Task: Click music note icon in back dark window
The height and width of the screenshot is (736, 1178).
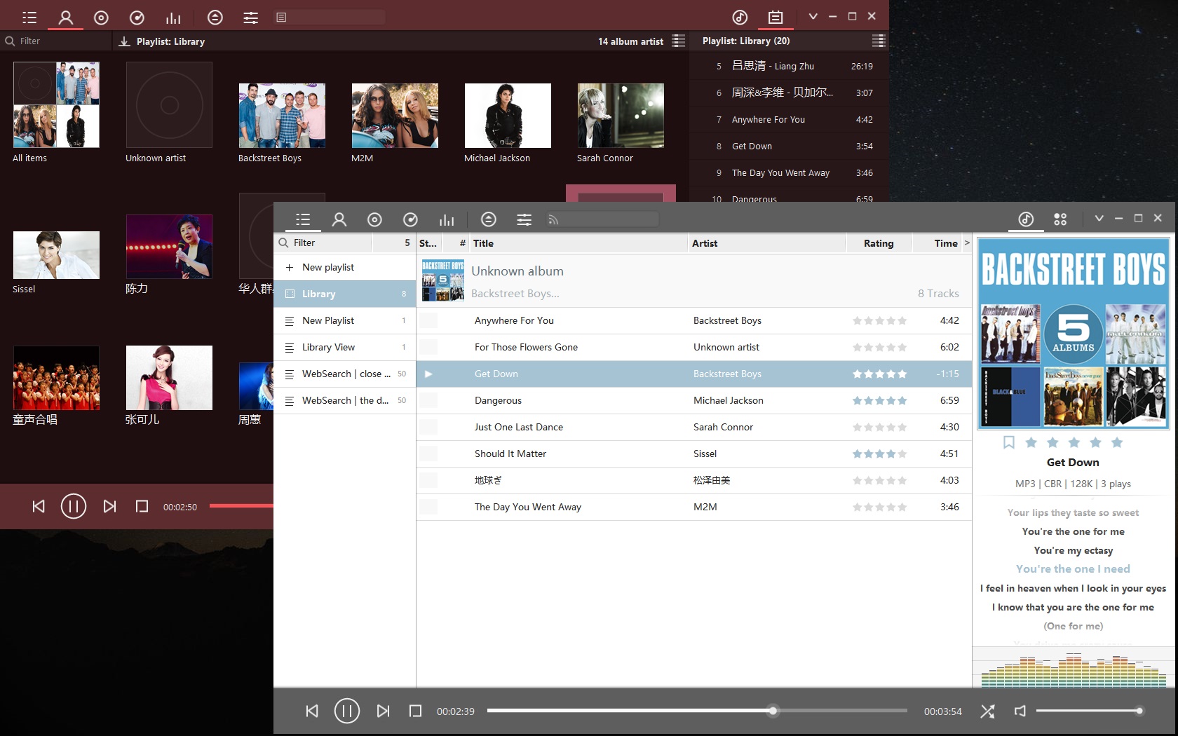Action: pos(740,18)
